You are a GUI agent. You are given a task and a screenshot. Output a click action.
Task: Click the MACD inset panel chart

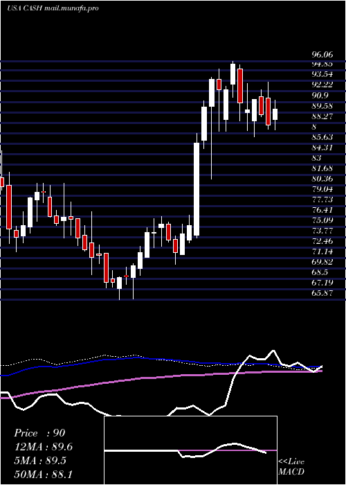pyautogui.click(x=190, y=450)
